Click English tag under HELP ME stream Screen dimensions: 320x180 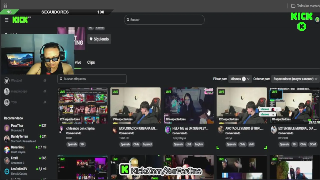199,144
